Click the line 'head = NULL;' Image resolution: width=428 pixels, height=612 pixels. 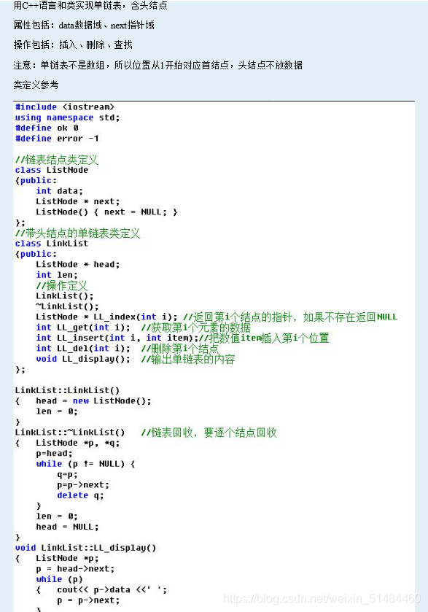pos(67,527)
